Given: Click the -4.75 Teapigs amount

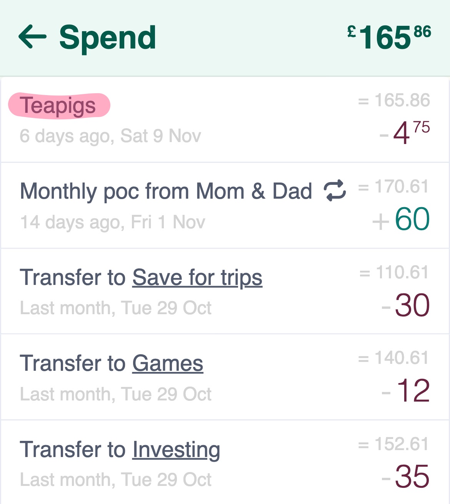Looking at the screenshot, I should pyautogui.click(x=405, y=133).
